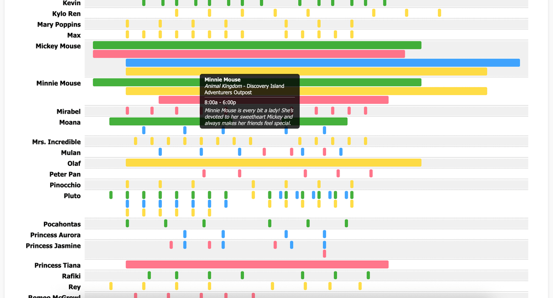553x298 pixels.
Task: Click the Mirabel row label
Action: point(69,112)
